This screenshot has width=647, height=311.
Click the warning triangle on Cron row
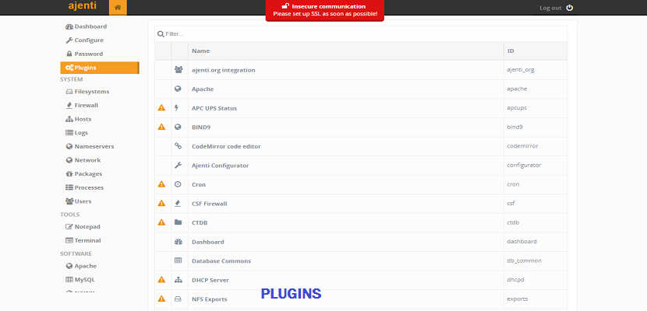click(162, 184)
